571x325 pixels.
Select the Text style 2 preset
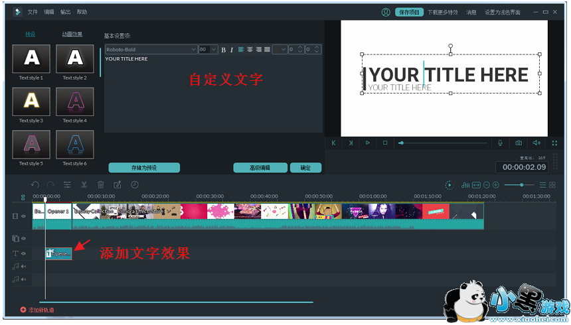(74, 59)
